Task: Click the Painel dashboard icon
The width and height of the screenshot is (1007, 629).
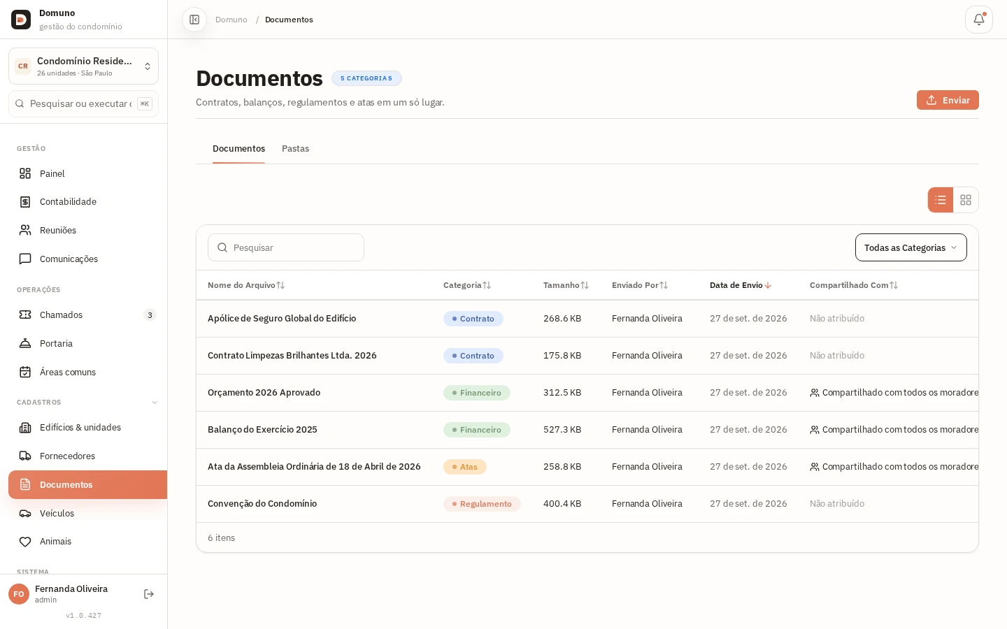Action: pos(25,173)
